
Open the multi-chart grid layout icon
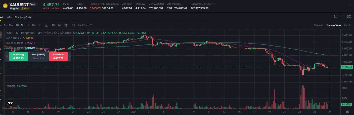(349, 17)
